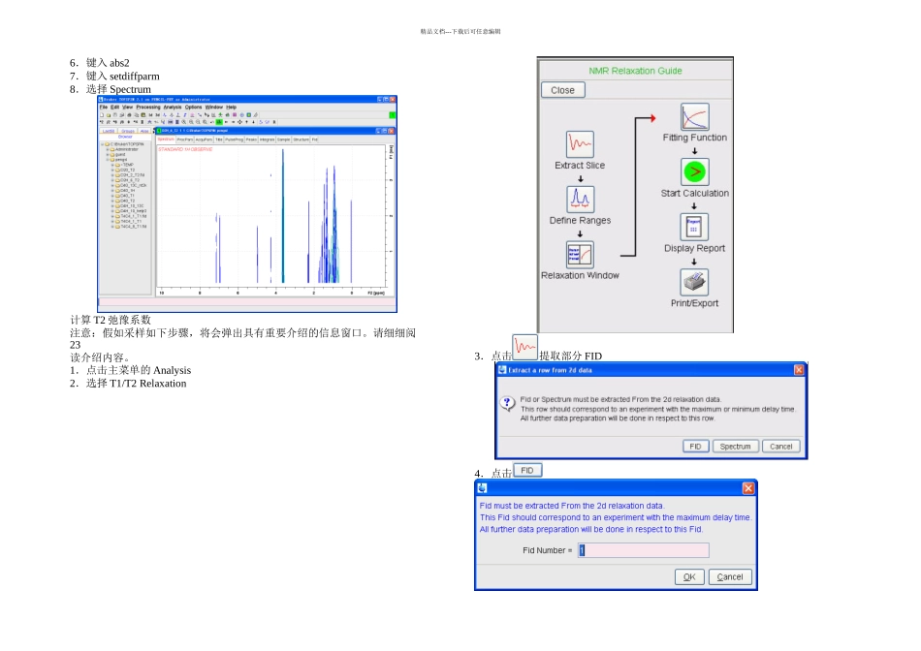Choose FID in the Extract a row dialog
Image resolution: width=921 pixels, height=651 pixels.
tap(695, 447)
